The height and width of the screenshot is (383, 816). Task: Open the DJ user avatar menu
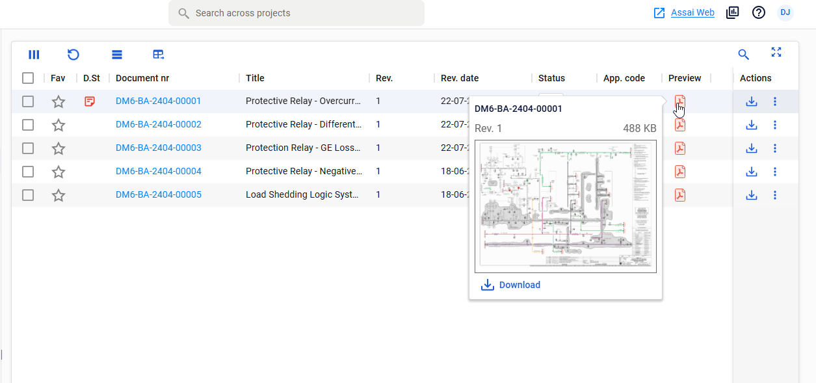coord(785,12)
